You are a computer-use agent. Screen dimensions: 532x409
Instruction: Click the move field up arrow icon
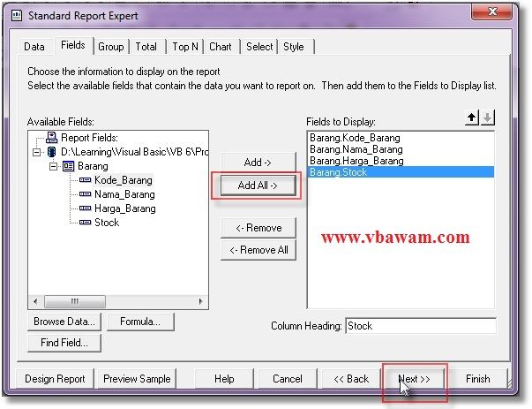point(472,117)
